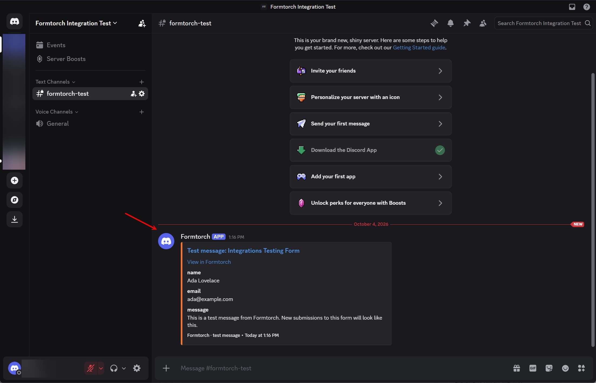Screen dimensions: 596x383
Task: Open Events in channel sidebar
Action: tap(90, 45)
